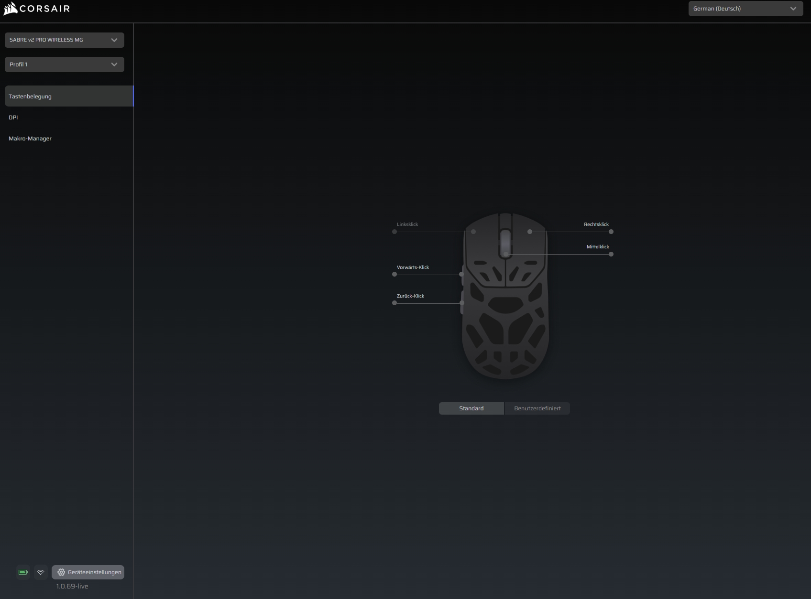Screen dimensions: 811x599
Task: Select the Tastenbelegung tab
Action: (x=30, y=96)
